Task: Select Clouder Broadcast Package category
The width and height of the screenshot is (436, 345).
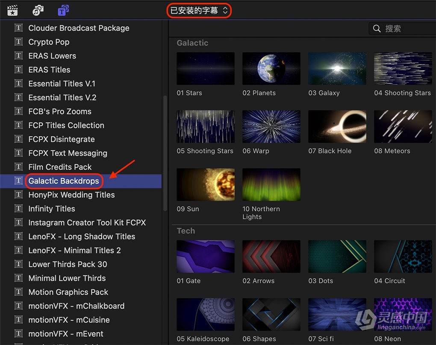Action: 79,28
